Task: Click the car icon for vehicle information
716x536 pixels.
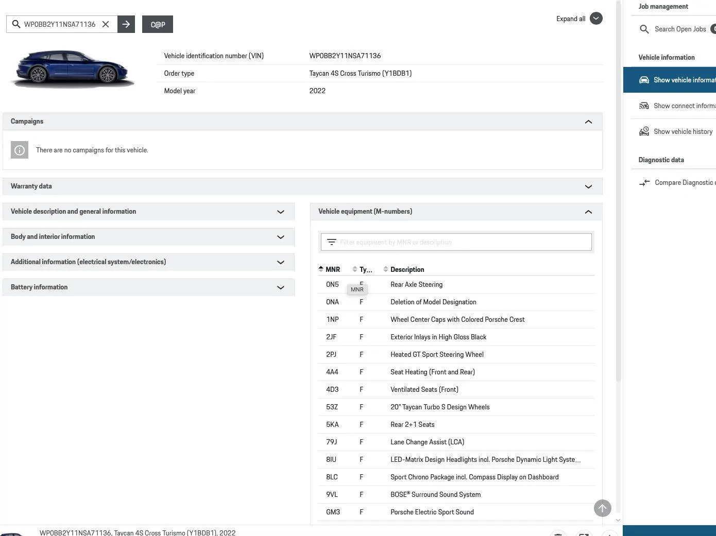Action: (644, 80)
